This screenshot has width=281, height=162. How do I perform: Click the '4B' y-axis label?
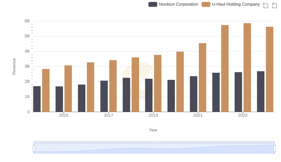pyautogui.click(x=27, y=51)
